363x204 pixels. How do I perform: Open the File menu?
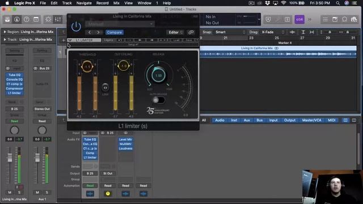pyautogui.click(x=43, y=3)
